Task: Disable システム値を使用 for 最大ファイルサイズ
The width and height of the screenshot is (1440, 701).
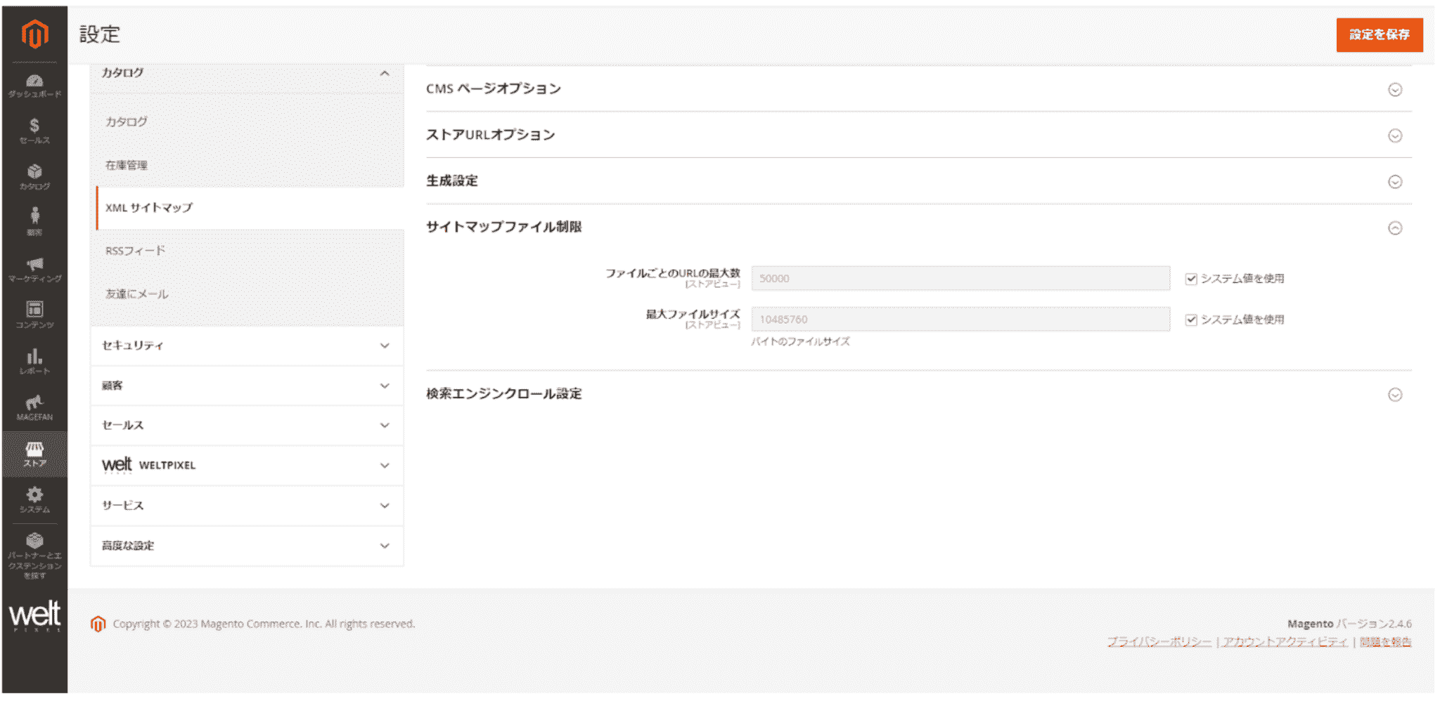Action: (x=1191, y=320)
